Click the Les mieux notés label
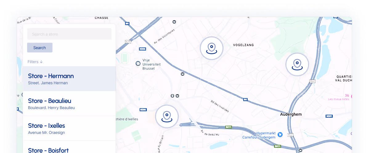 point(339,99)
